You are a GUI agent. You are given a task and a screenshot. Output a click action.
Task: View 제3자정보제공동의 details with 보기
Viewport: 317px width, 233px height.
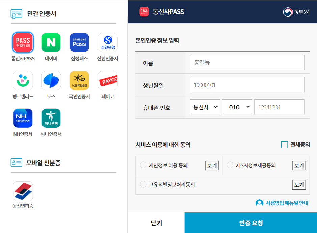[299, 166]
